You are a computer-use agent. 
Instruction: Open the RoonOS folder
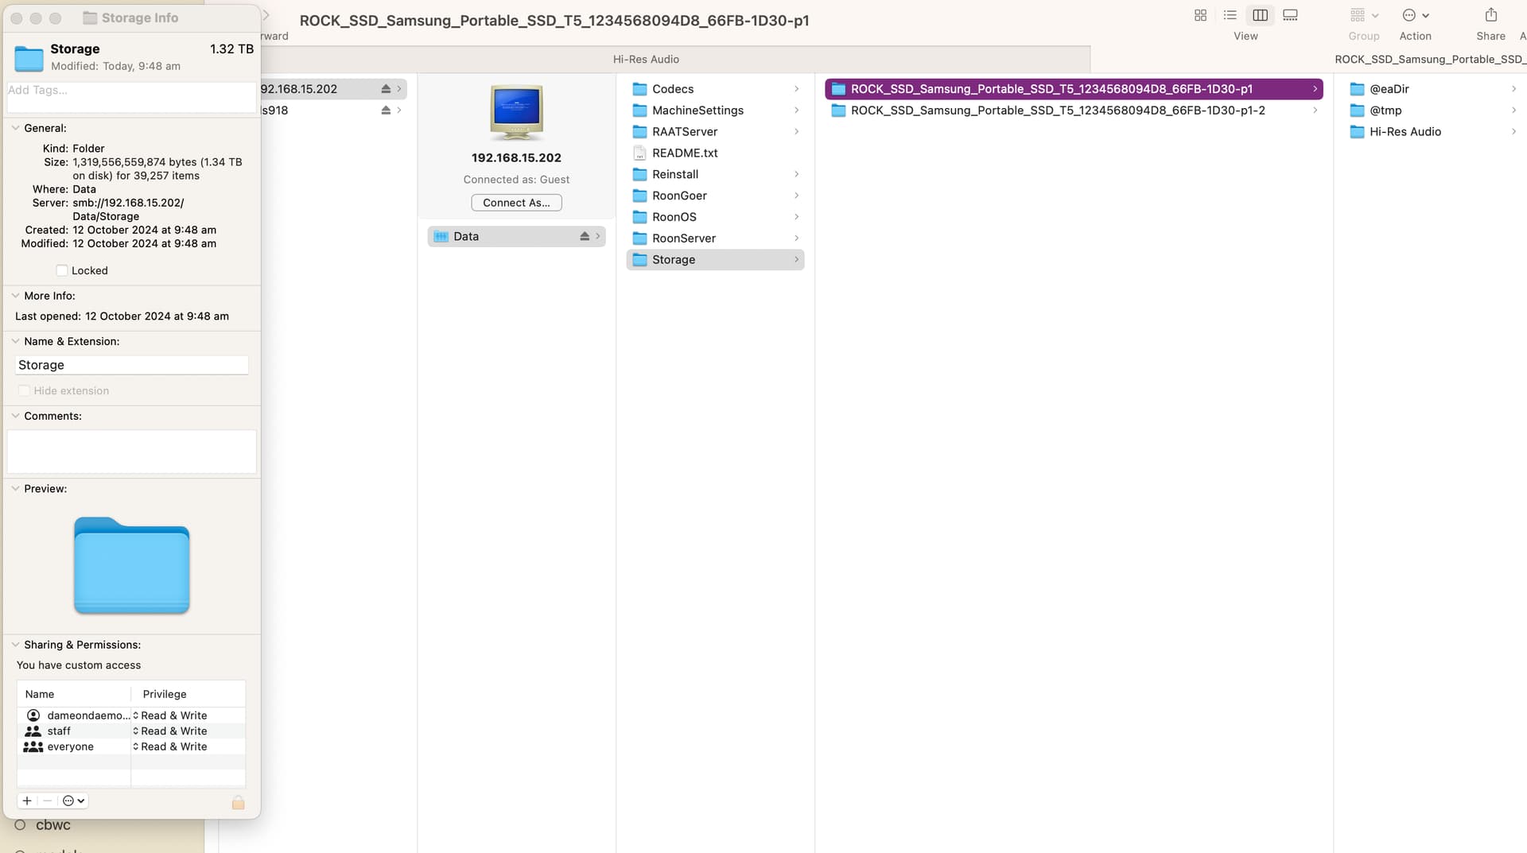tap(715, 217)
